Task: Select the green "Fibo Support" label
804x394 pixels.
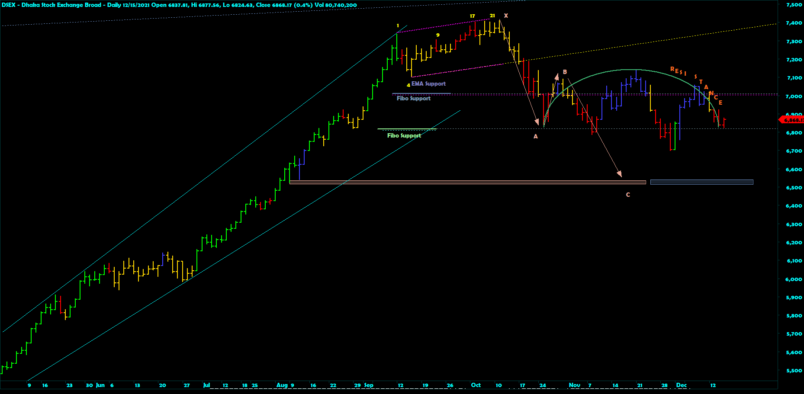Action: coord(404,136)
